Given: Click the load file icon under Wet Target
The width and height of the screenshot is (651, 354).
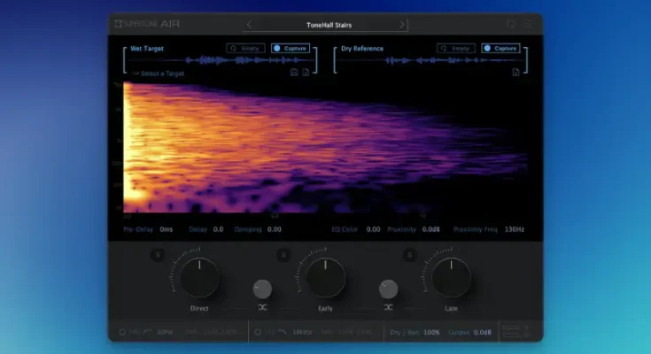Looking at the screenshot, I should 305,73.
